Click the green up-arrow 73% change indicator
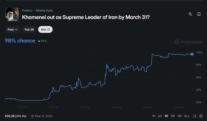 pos(42,41)
